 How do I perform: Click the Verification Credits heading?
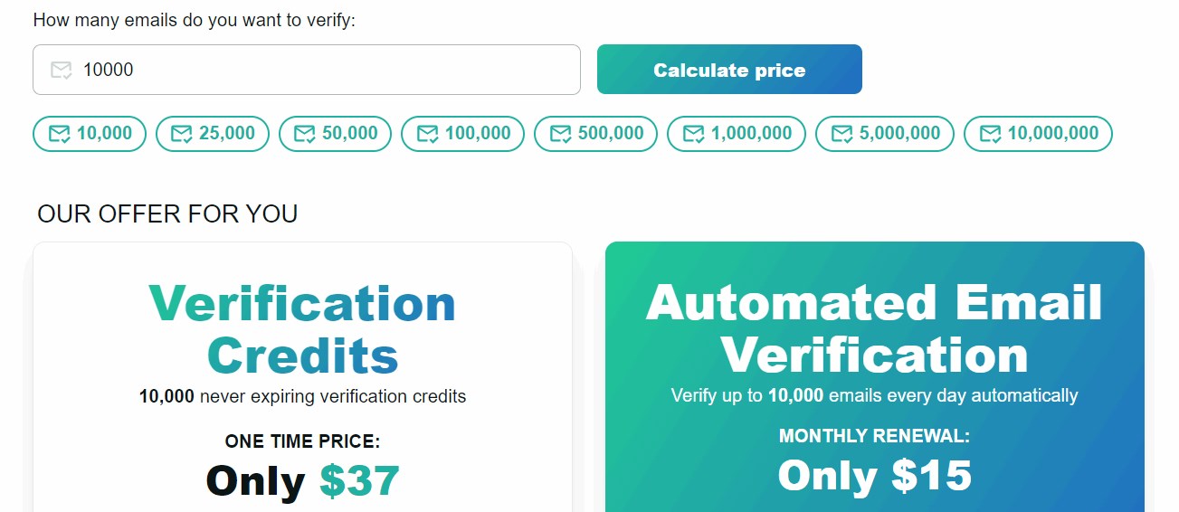[x=303, y=329]
